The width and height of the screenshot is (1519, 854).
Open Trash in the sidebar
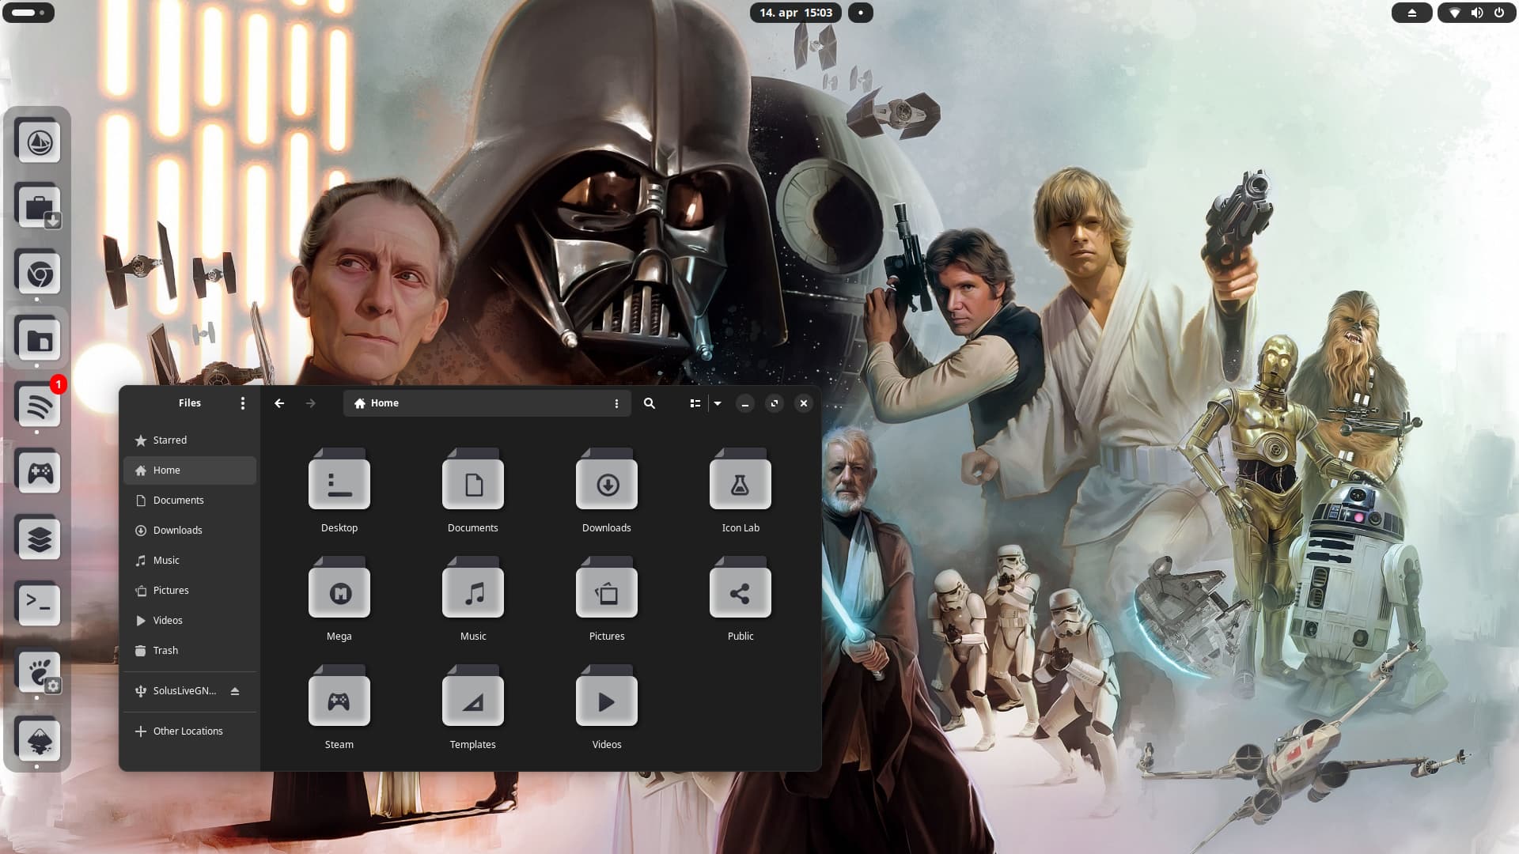coord(190,651)
